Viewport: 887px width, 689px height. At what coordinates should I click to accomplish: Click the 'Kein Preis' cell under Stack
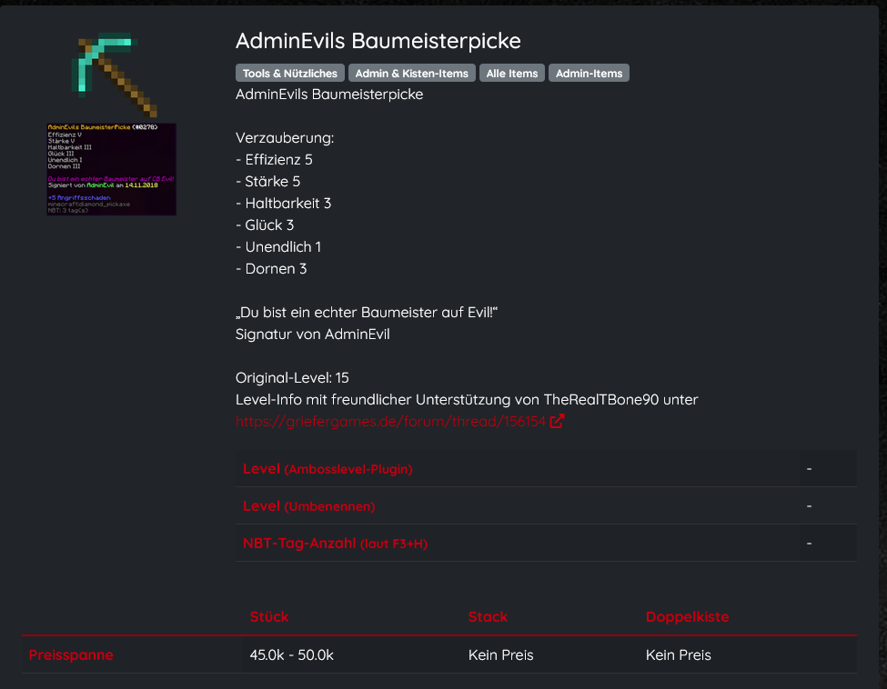[500, 654]
